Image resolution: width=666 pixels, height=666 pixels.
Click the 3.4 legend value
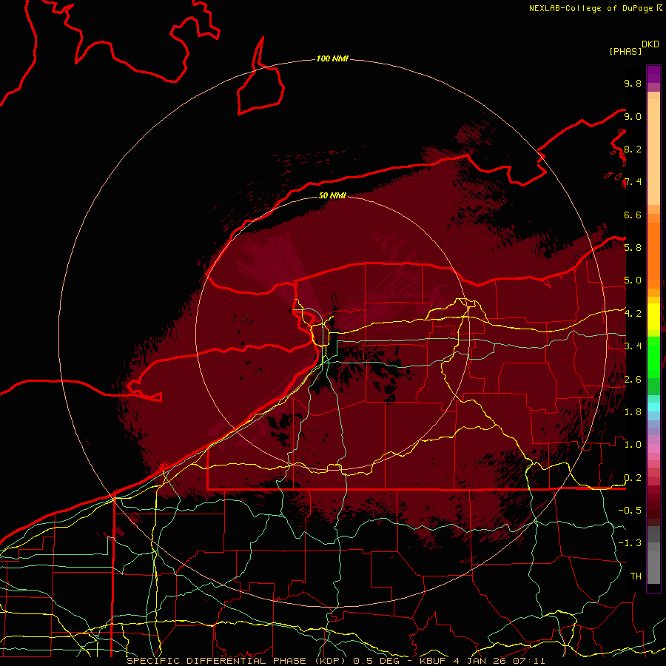633,346
